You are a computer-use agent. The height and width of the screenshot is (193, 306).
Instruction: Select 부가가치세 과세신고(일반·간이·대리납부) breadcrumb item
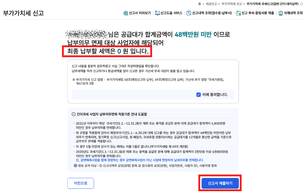(272, 4)
